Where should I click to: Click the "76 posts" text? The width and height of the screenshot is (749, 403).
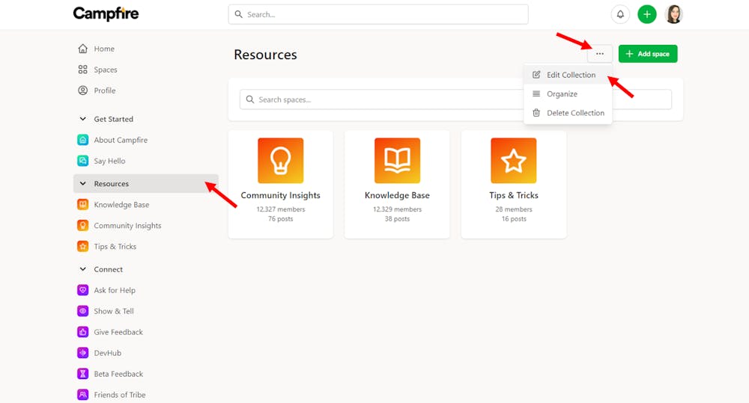click(280, 219)
